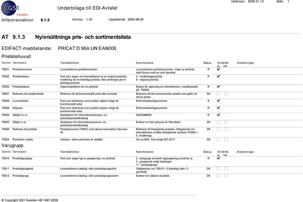The image size is (303, 202).
Task: Check the ja box for T0005 Giltigt t.o.m
Action: (x=218, y=122)
